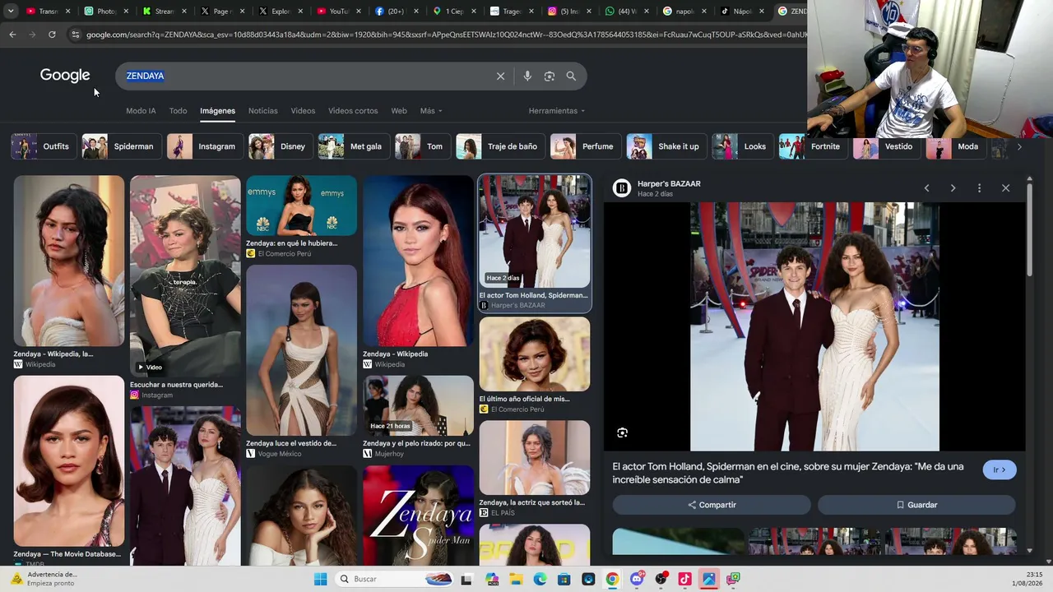Launch Microsoft Edge from taskbar

coord(540,579)
